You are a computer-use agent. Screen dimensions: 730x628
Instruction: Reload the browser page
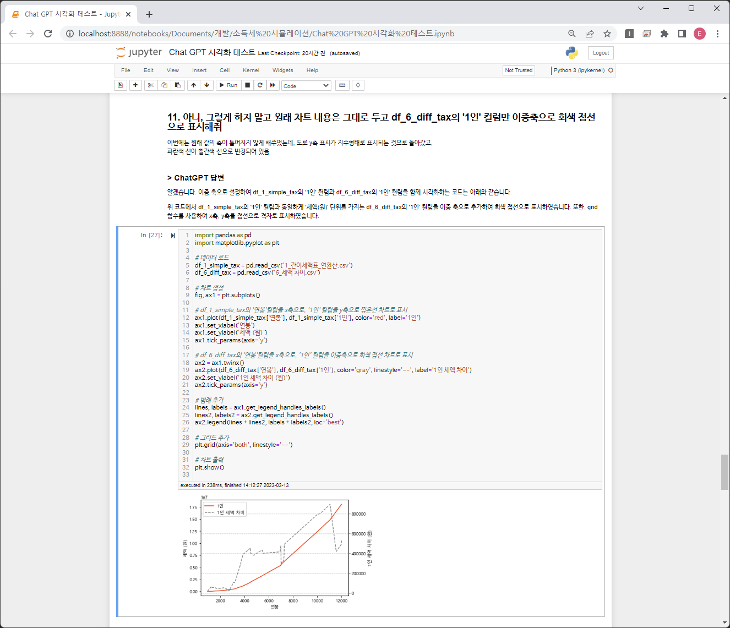click(x=48, y=34)
